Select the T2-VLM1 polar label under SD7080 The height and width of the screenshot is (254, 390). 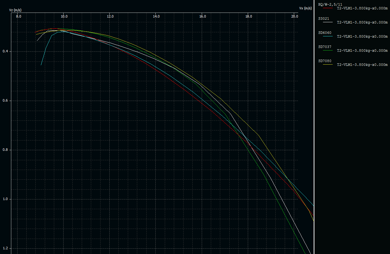pos(362,65)
